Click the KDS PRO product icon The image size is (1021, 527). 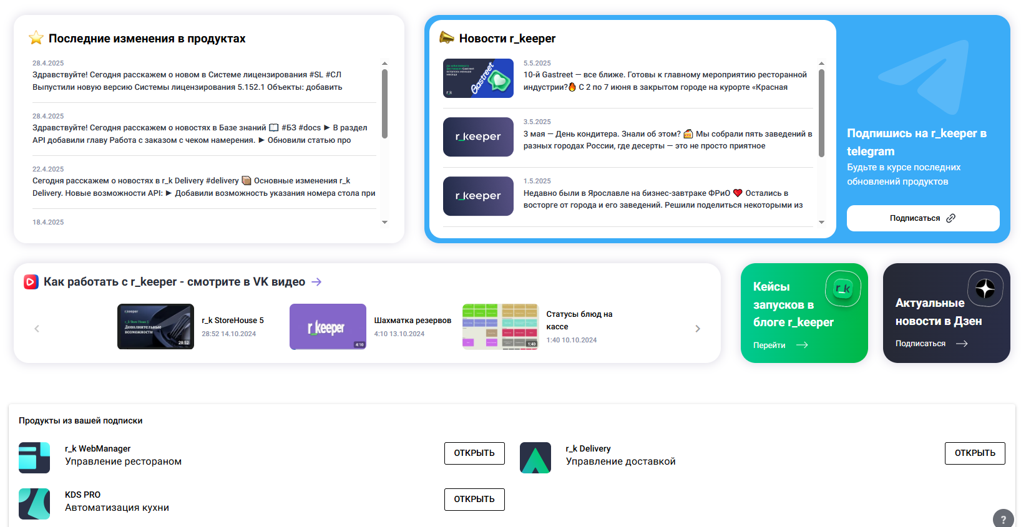coord(34,504)
